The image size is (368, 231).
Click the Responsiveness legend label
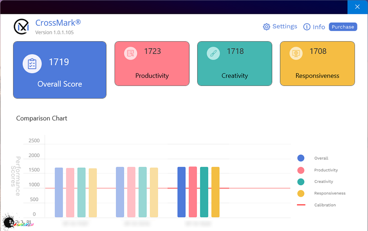click(x=330, y=194)
